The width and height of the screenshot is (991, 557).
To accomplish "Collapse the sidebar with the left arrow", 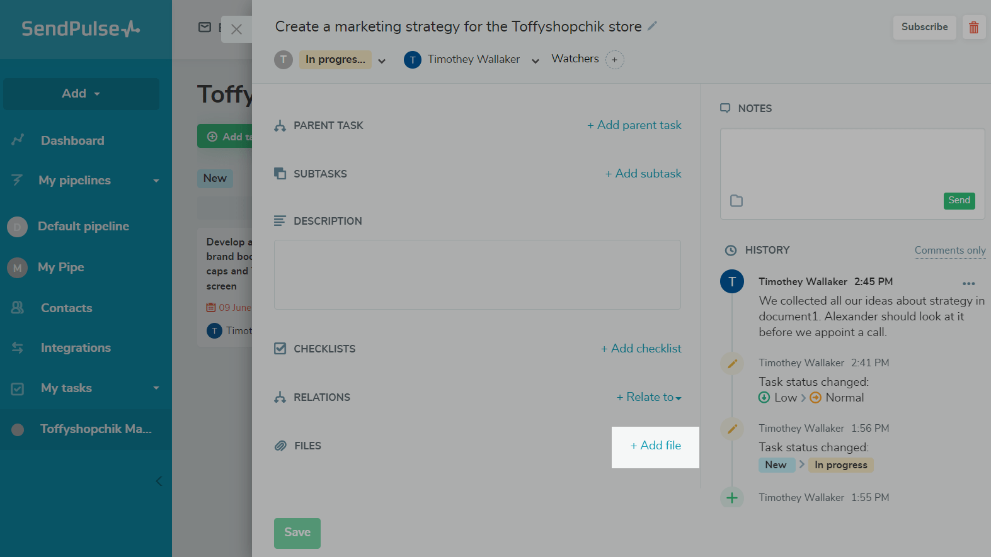I will point(159,481).
